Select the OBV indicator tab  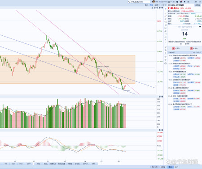tap(29, 164)
